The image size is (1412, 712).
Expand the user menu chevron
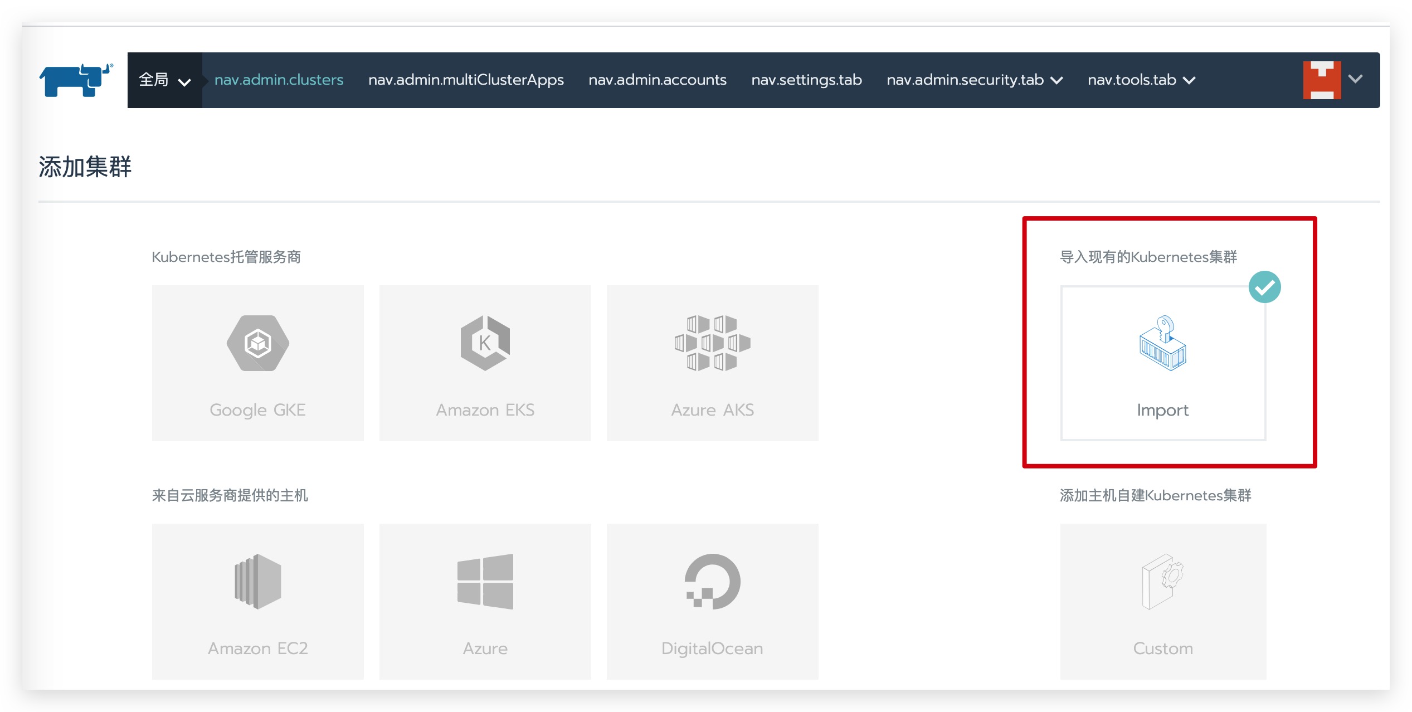(x=1355, y=79)
